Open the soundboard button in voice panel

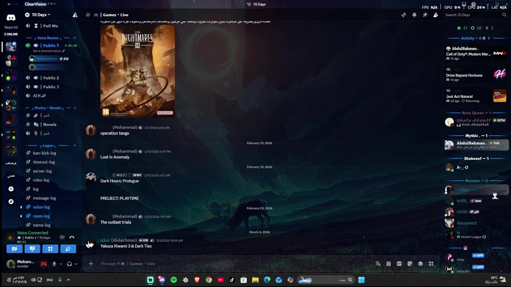pos(68,249)
